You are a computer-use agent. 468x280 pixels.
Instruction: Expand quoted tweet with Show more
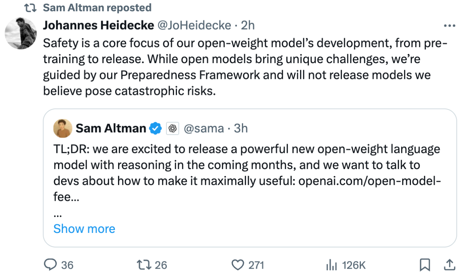[x=84, y=229]
